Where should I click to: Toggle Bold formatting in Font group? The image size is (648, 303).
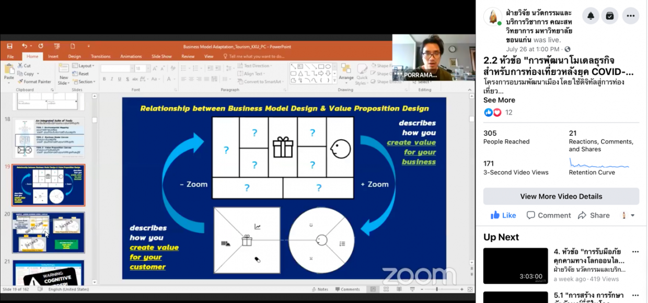tap(104, 79)
